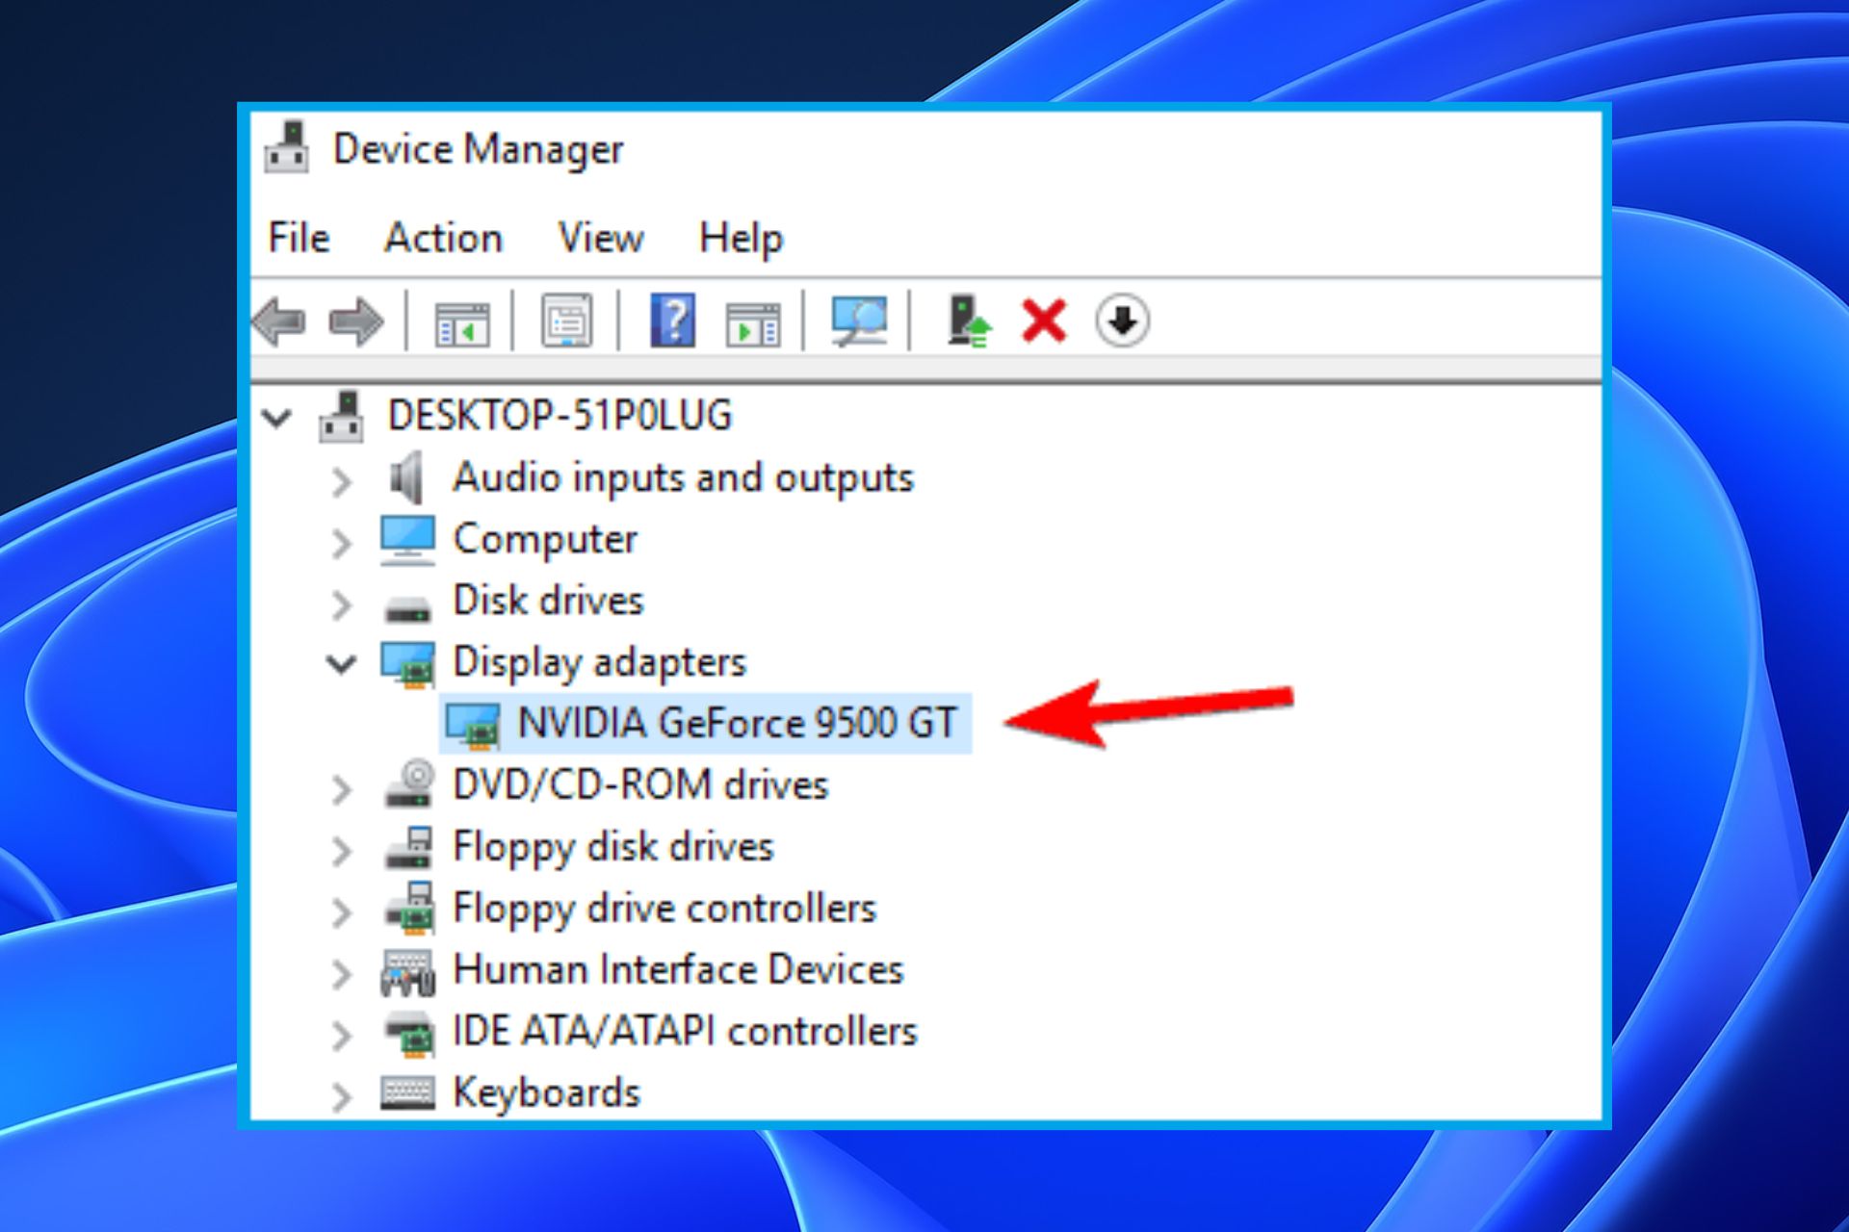This screenshot has width=1849, height=1232.
Task: Click the Properties toolbar icon
Action: pyautogui.click(x=566, y=321)
